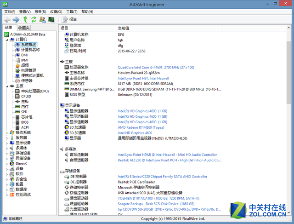The image size is (294, 224).
Task: Expand the 存储设备 tree node
Action: [7, 154]
